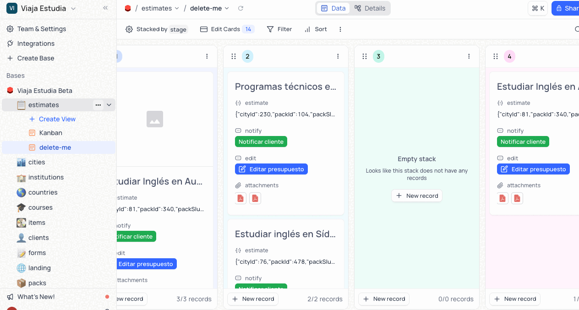The image size is (579, 310).
Task: Click the blue Share button
Action: click(566, 8)
